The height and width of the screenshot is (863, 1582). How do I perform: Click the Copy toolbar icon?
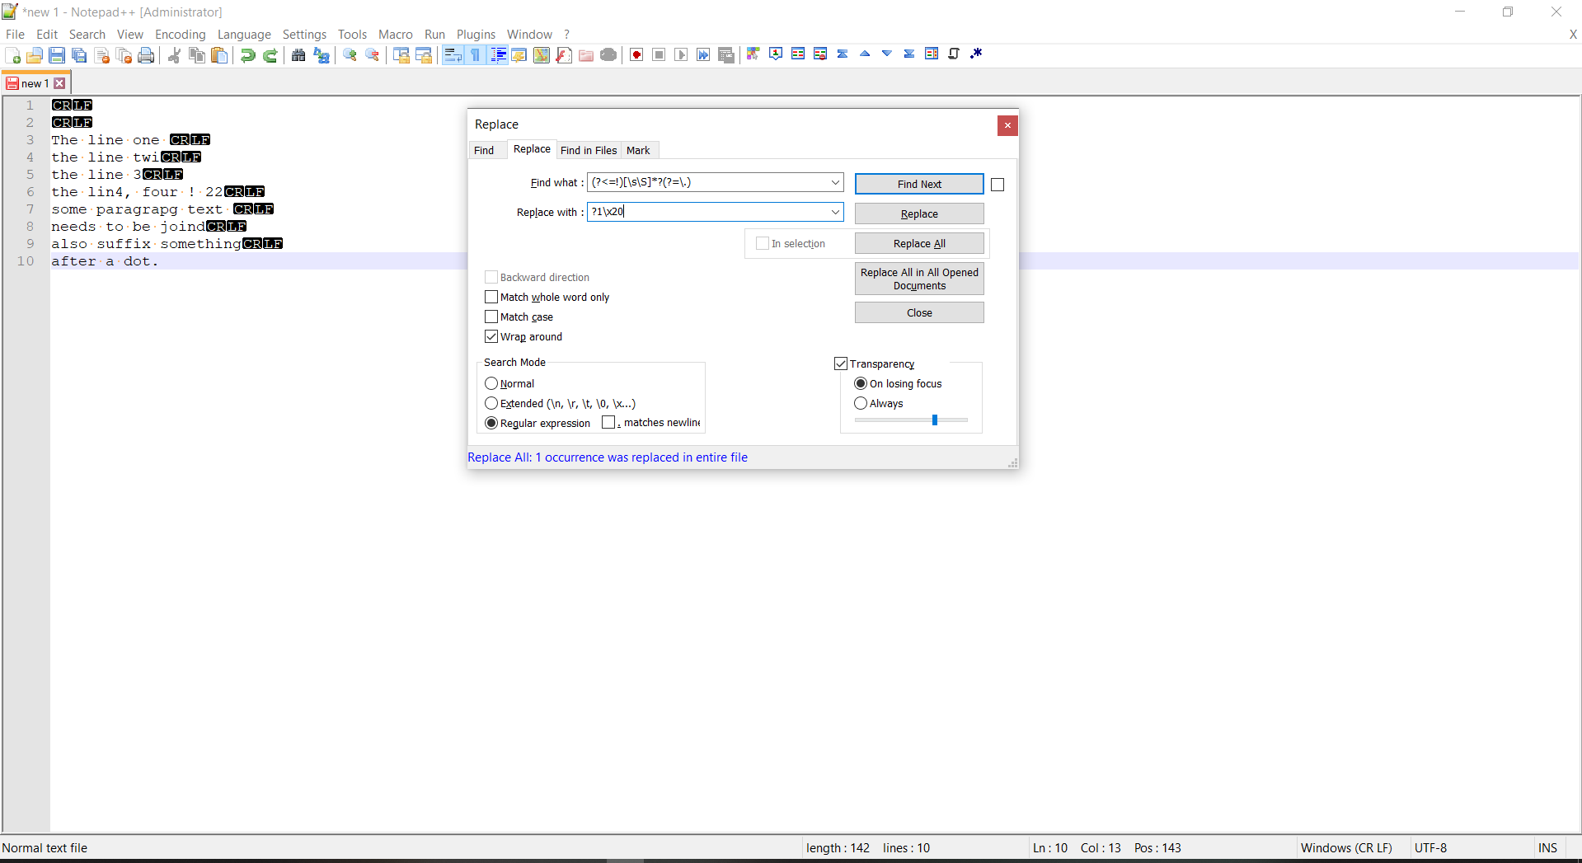click(196, 55)
